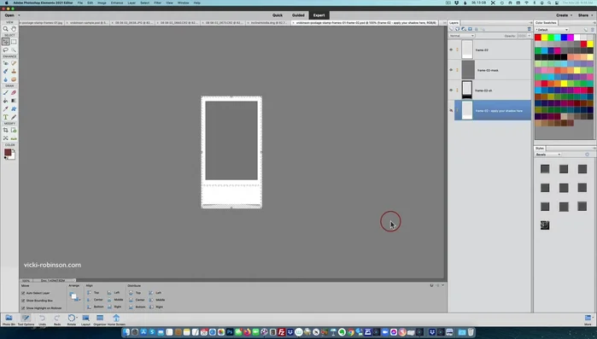
Task: Toggle the Tool Options panel
Action: coord(26,319)
